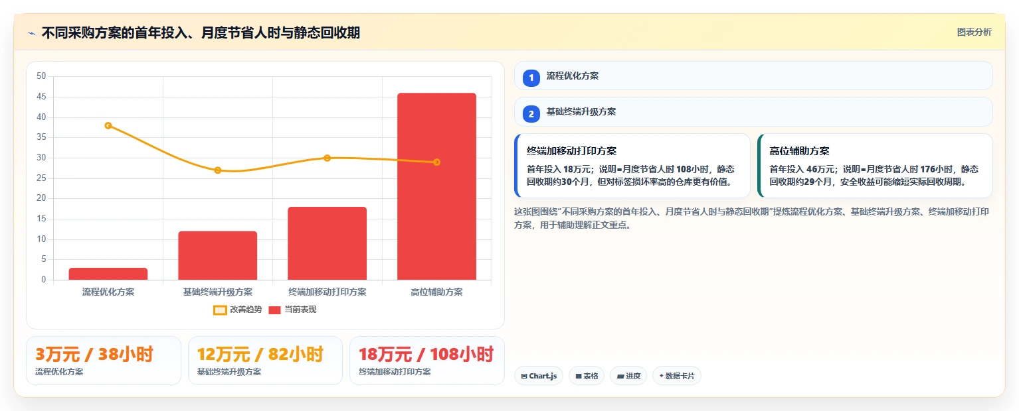Click the 3万元 / 38小时 stat card

click(x=104, y=361)
